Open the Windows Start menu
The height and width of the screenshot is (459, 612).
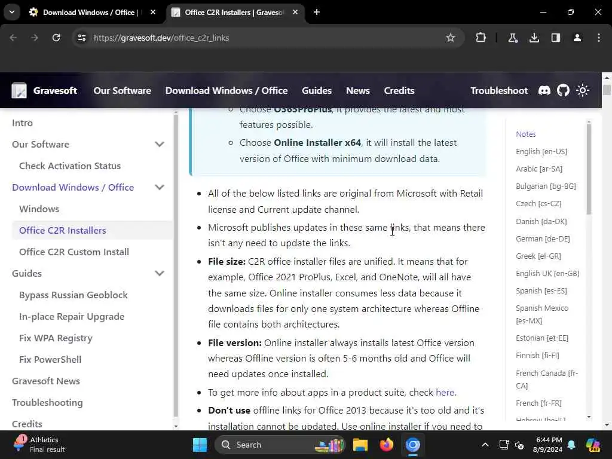[200, 445]
